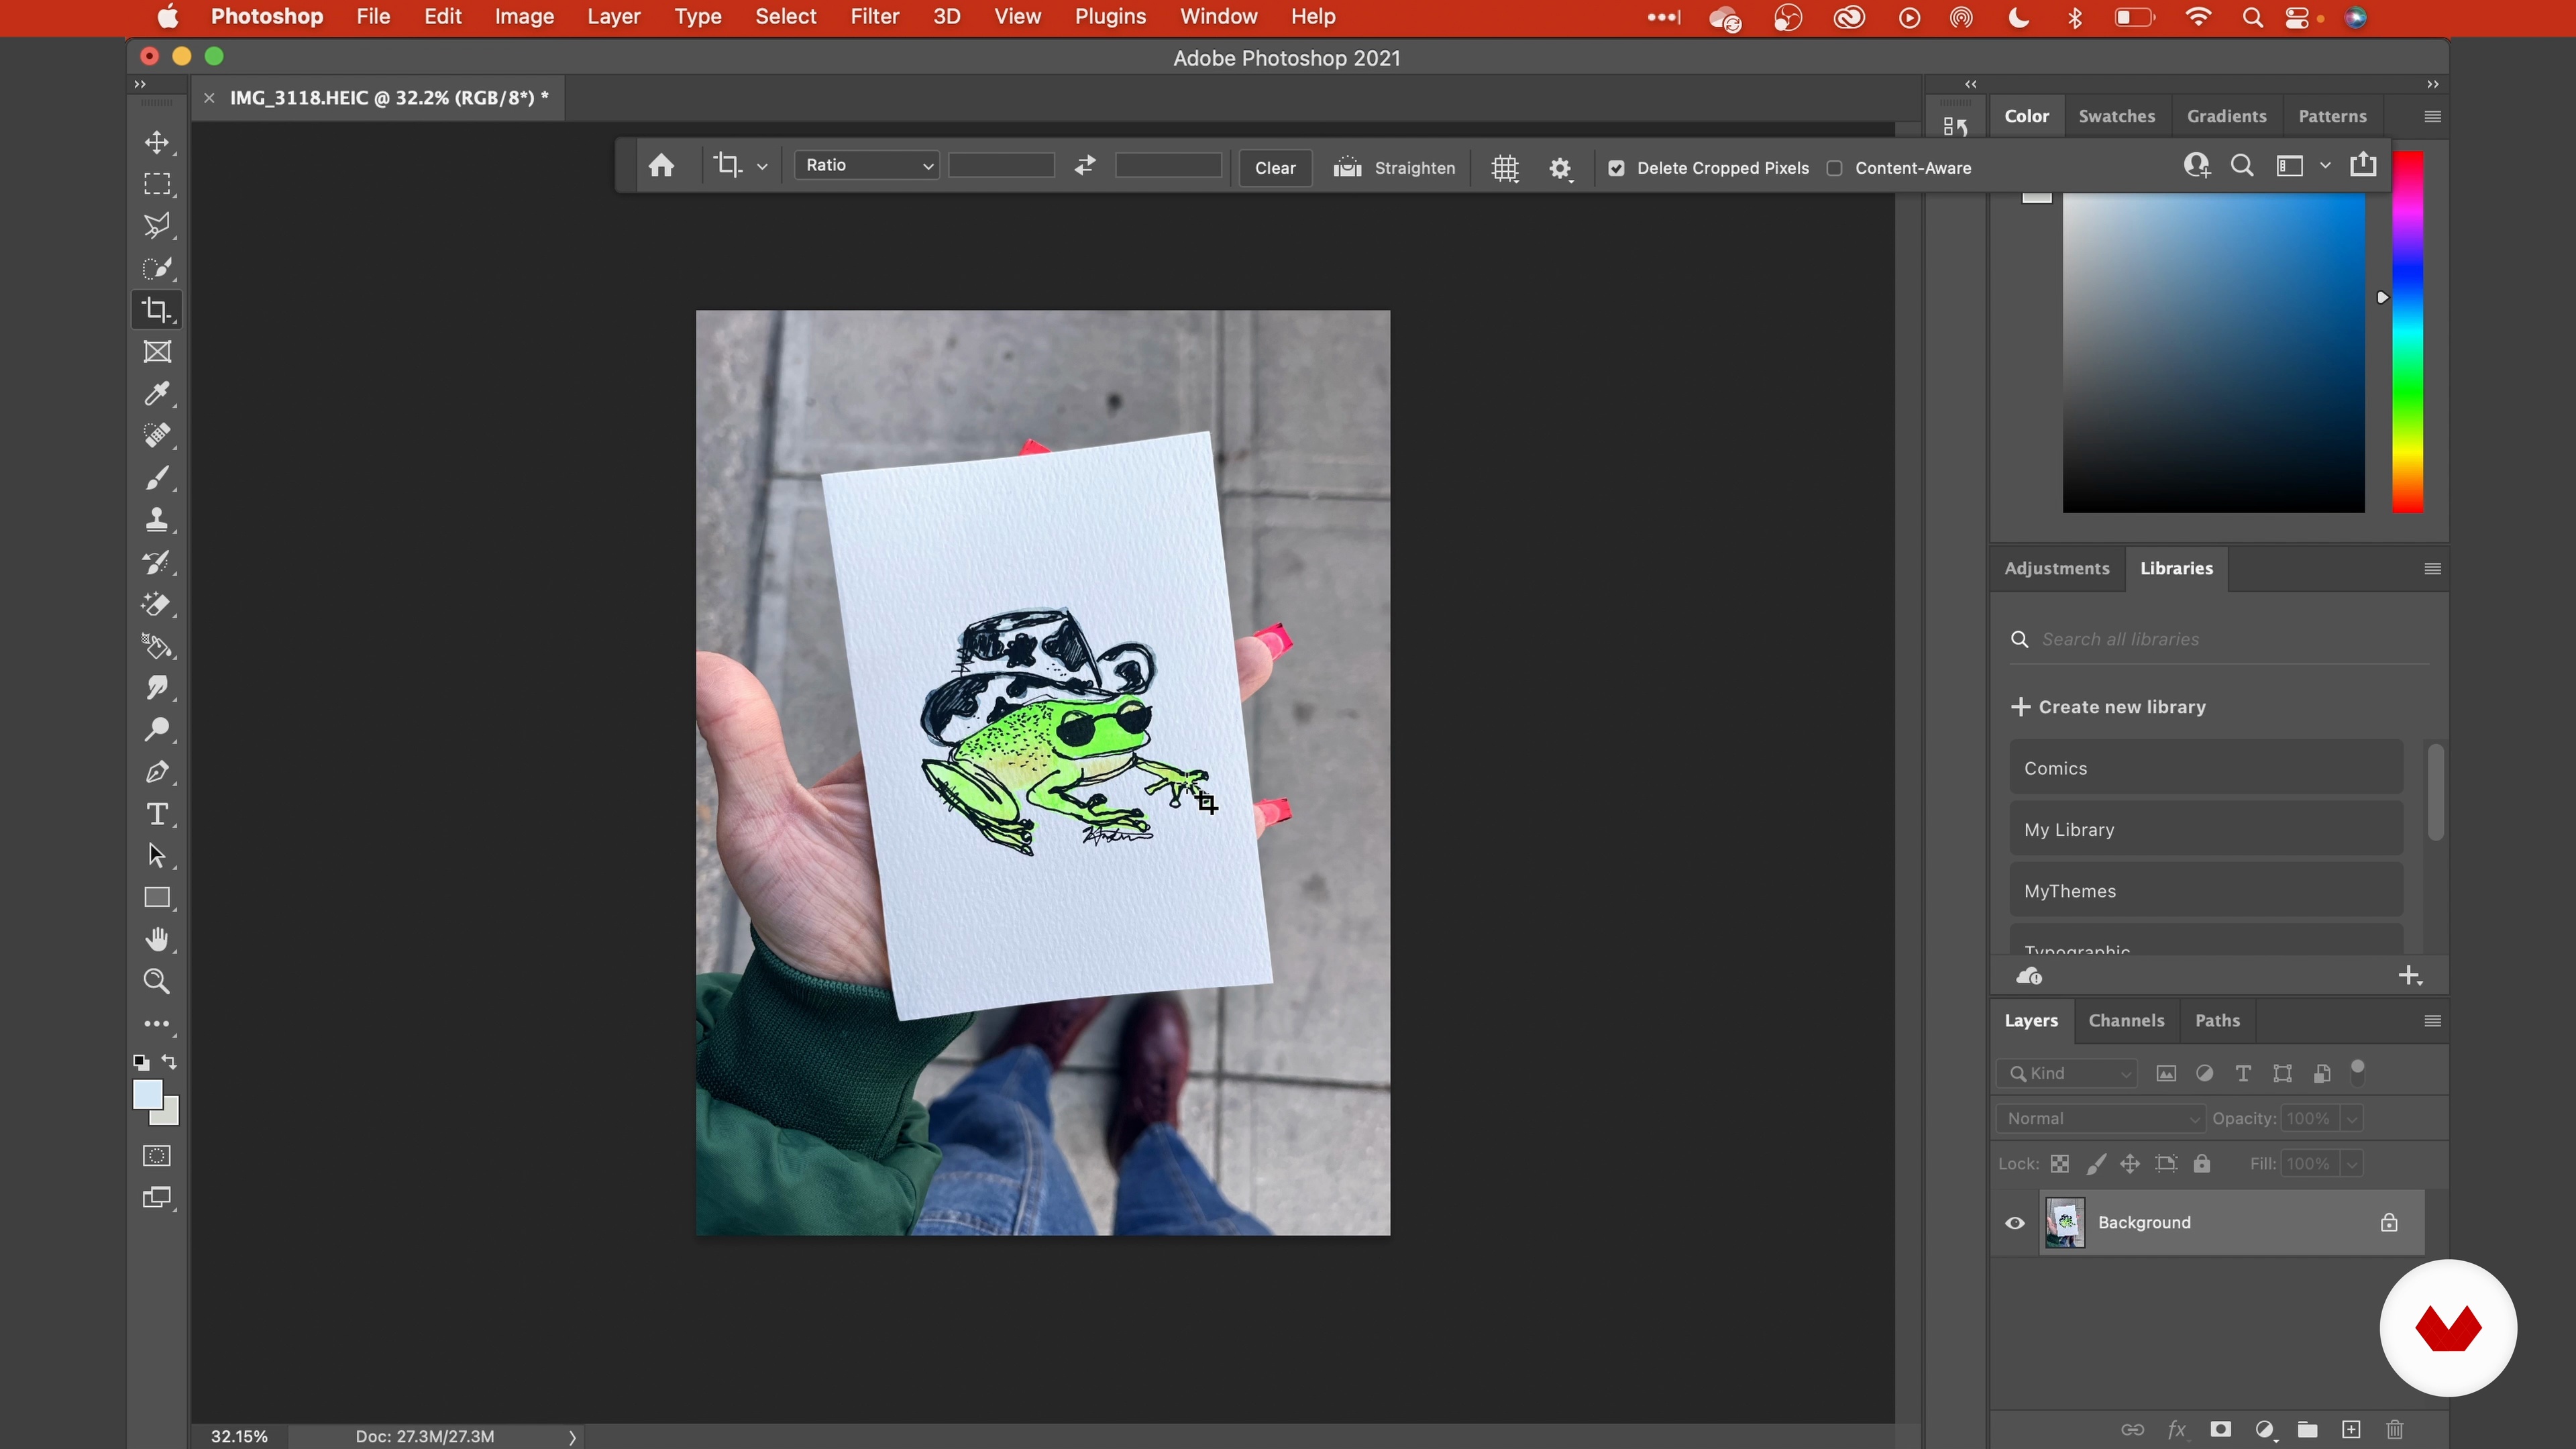
Task: Open the Normal blend mode dropdown
Action: point(2100,1119)
